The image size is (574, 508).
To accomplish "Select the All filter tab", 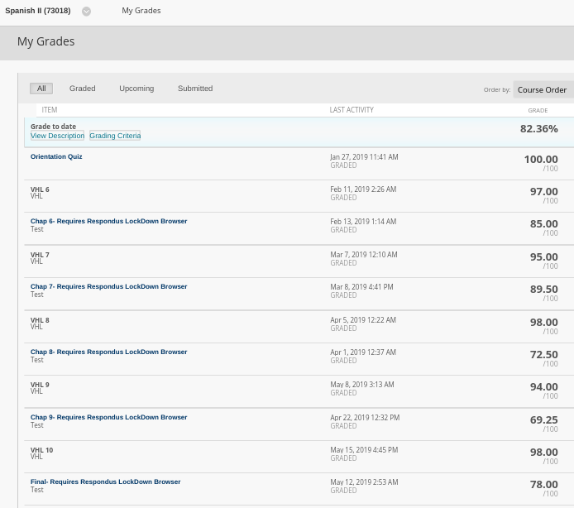I will coord(42,89).
